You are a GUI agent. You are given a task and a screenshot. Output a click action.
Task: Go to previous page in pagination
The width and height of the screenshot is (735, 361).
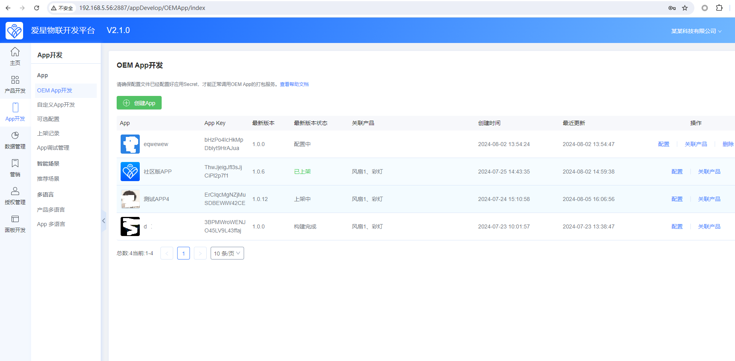point(167,253)
